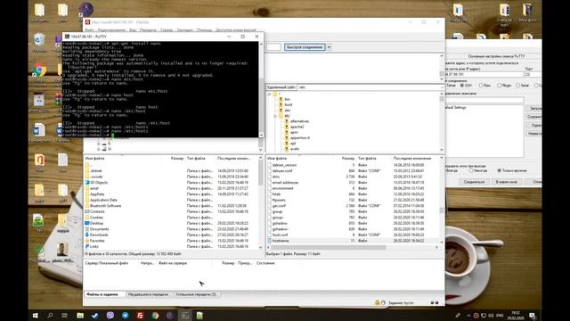The image size is (570, 321).
Task: Open the notification center on taskbar
Action: click(x=533, y=316)
